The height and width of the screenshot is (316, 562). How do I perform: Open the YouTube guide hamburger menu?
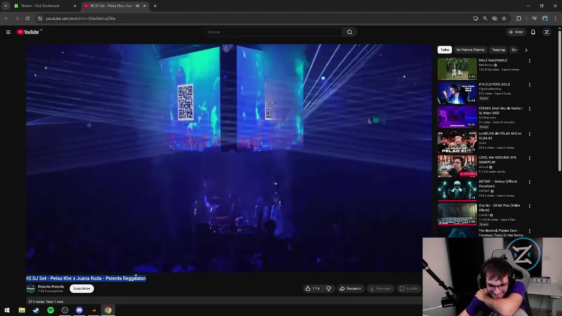[x=8, y=32]
